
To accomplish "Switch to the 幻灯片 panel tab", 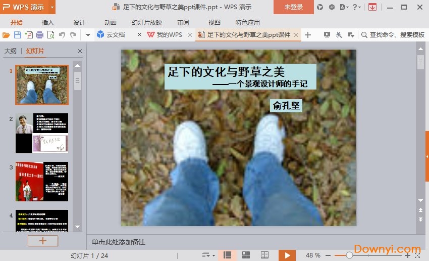I will click(35, 51).
